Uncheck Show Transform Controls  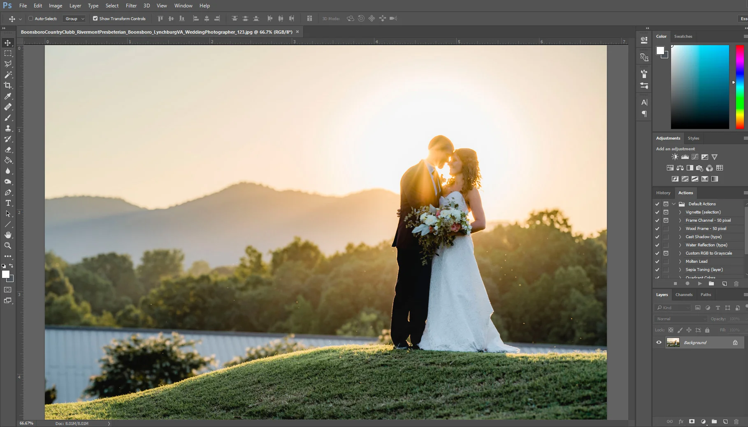95,18
